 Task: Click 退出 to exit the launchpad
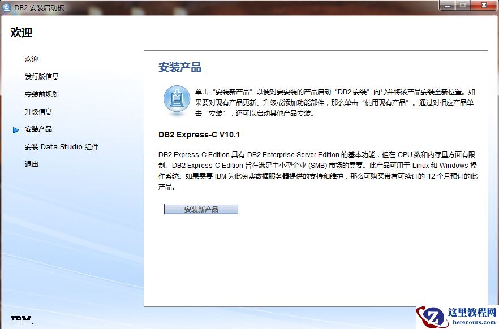tap(32, 164)
